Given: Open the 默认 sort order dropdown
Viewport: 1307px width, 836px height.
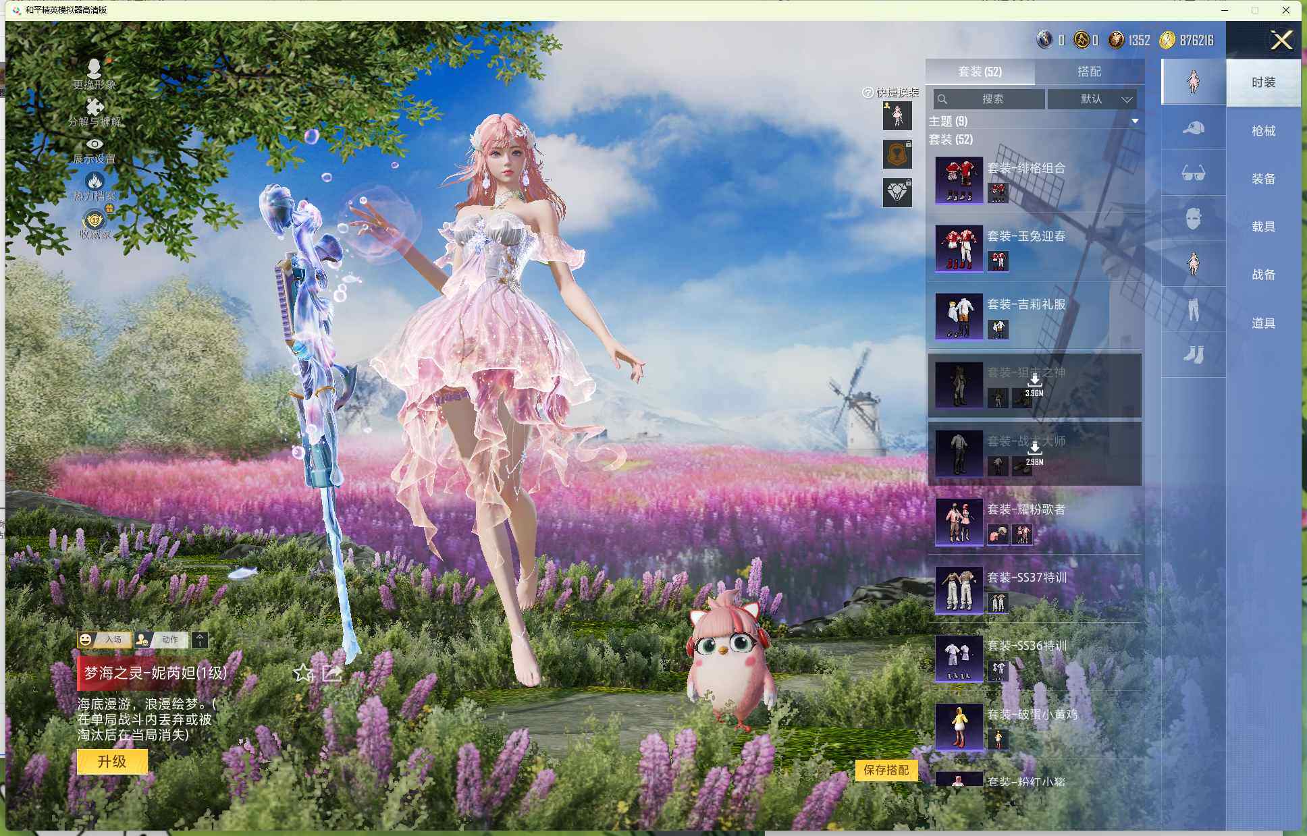Looking at the screenshot, I should [x=1092, y=99].
